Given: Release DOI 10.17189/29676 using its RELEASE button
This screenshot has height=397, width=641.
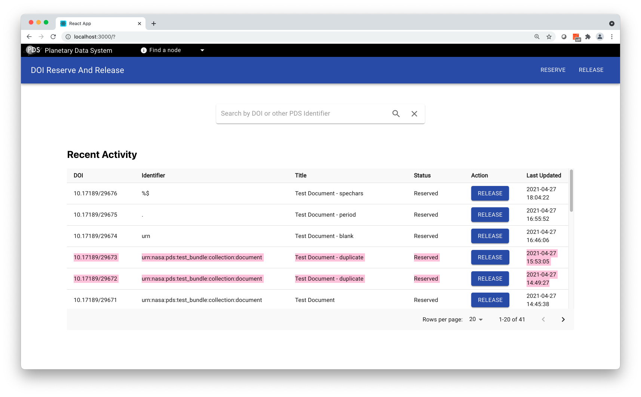Looking at the screenshot, I should click(490, 193).
